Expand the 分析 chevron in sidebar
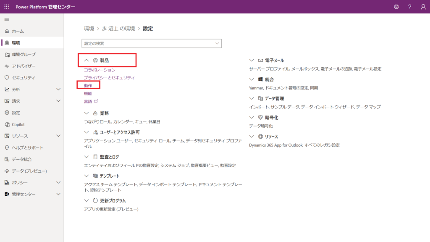 click(x=58, y=89)
